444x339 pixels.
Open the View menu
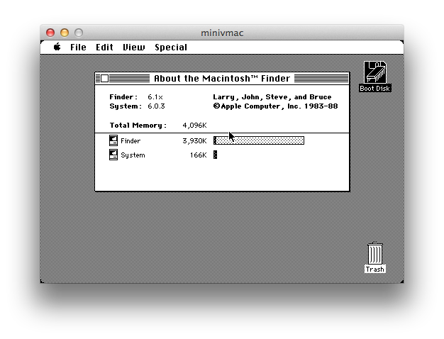133,48
